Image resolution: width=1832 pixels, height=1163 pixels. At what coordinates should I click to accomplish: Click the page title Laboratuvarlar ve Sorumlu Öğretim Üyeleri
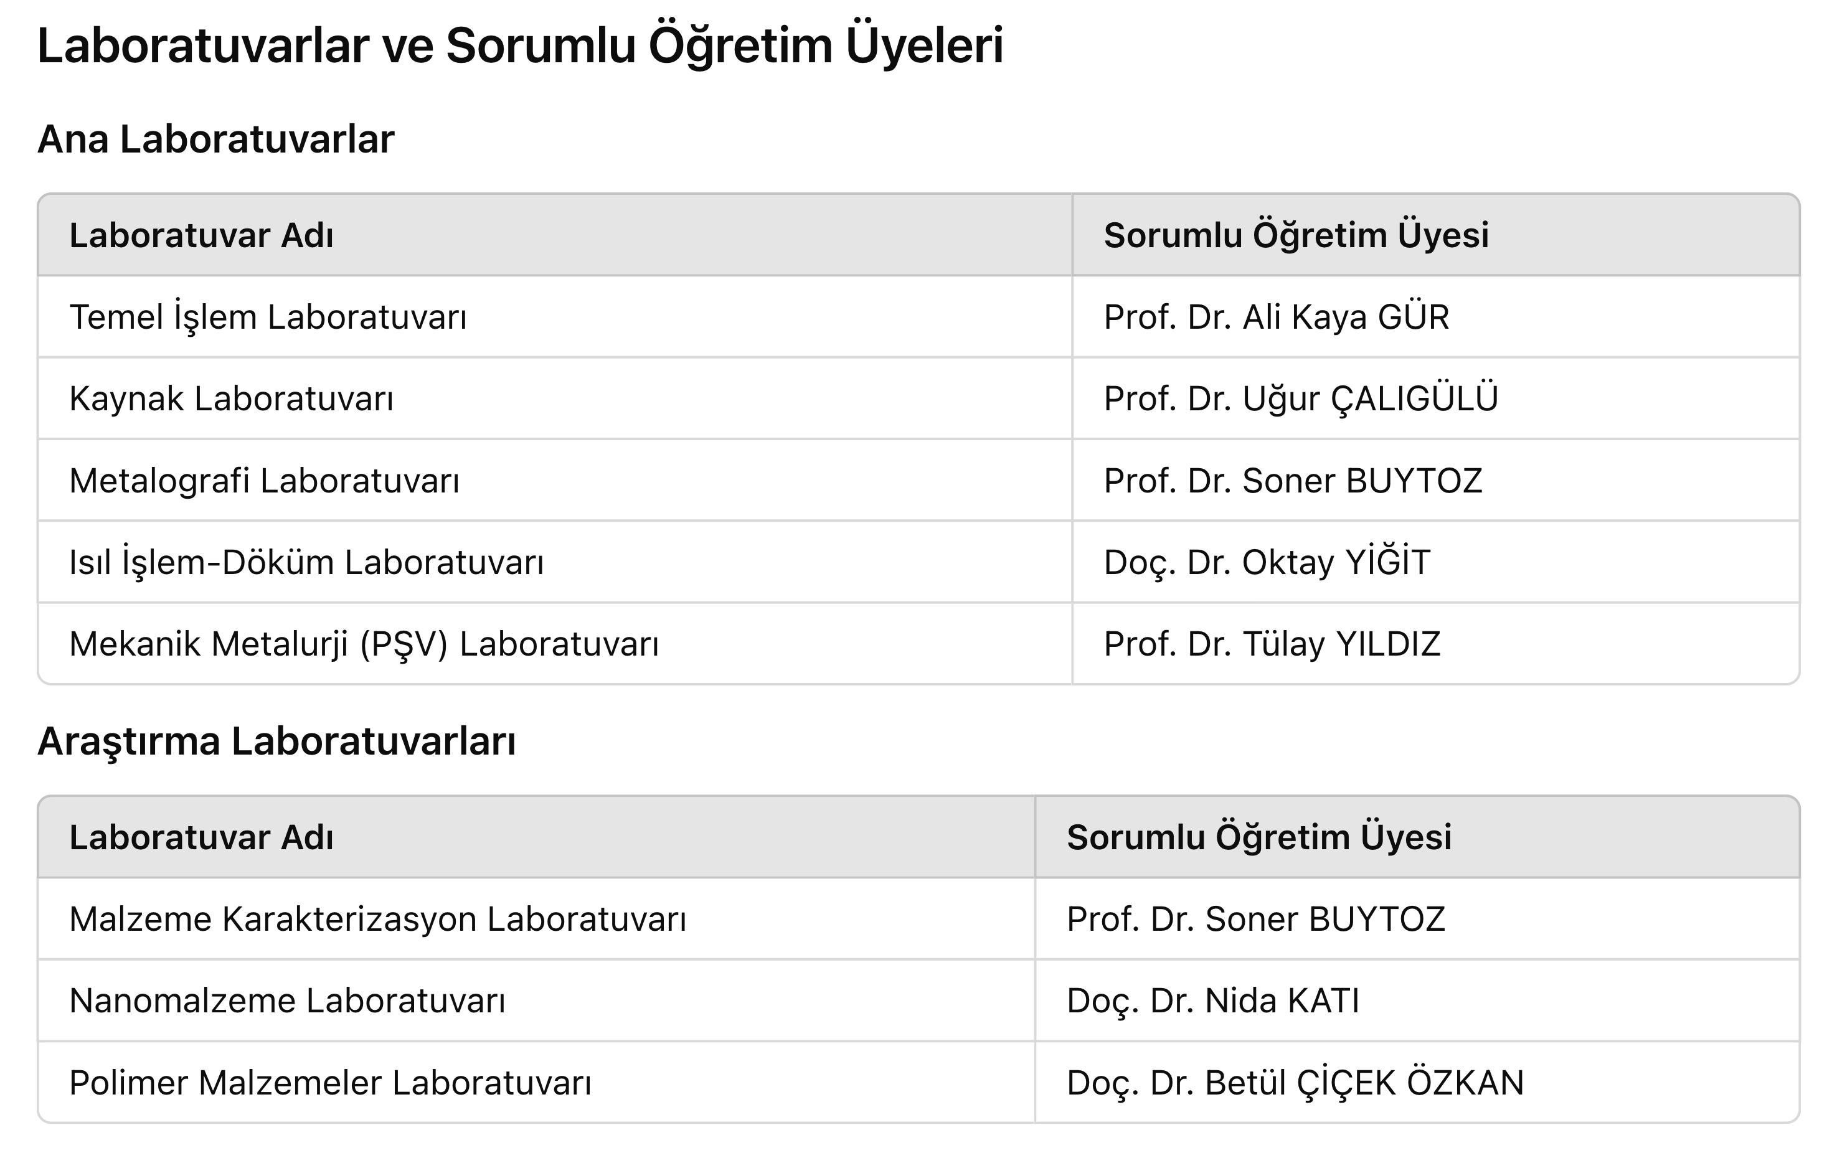(x=521, y=45)
